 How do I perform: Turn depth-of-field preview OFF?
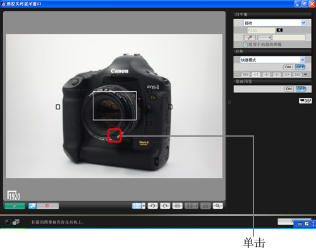(x=301, y=89)
